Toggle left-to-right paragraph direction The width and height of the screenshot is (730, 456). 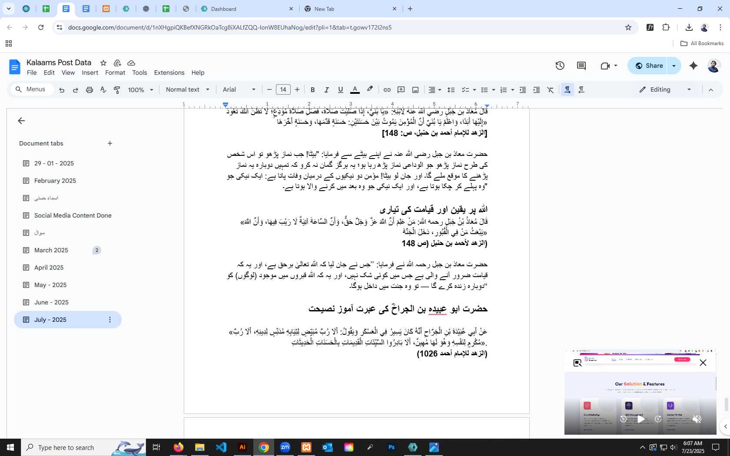pyautogui.click(x=567, y=90)
